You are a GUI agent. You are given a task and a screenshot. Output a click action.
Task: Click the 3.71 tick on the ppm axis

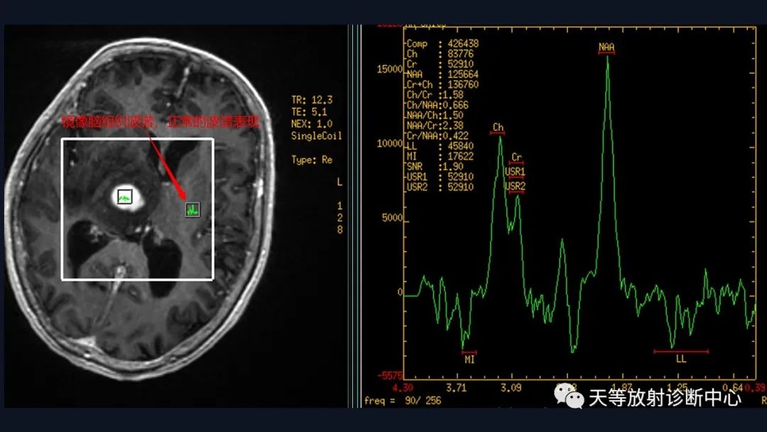(457, 387)
